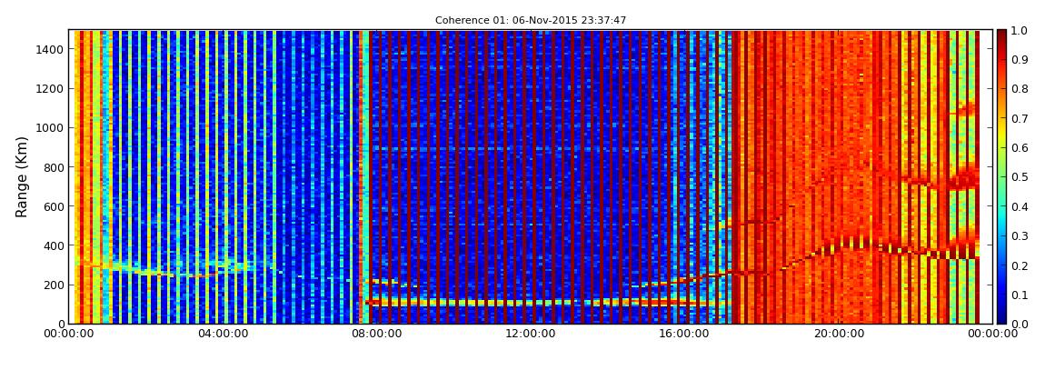Click the 0.9 label on the colorbar
1045x370 pixels.
coord(1020,59)
